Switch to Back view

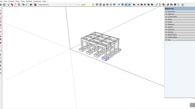pos(111,5)
